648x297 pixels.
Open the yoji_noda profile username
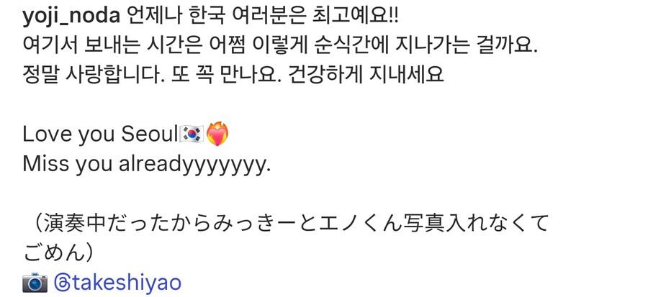[71, 17]
